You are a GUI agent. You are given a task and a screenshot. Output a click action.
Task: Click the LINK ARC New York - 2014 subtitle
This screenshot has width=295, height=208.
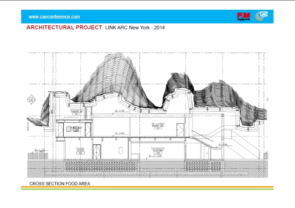point(135,28)
